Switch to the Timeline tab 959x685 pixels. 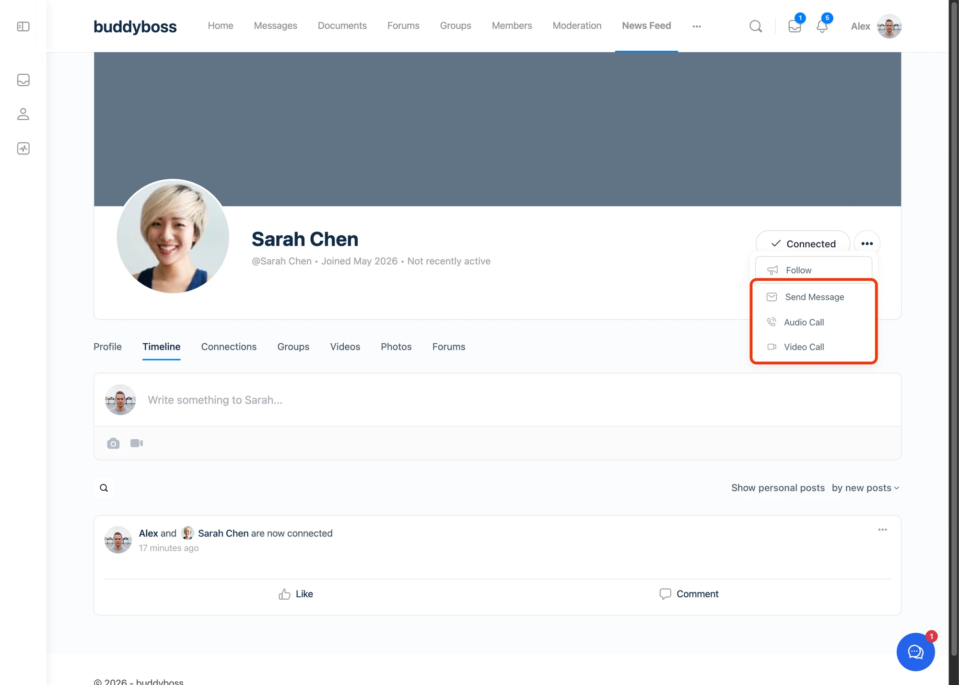pos(161,347)
